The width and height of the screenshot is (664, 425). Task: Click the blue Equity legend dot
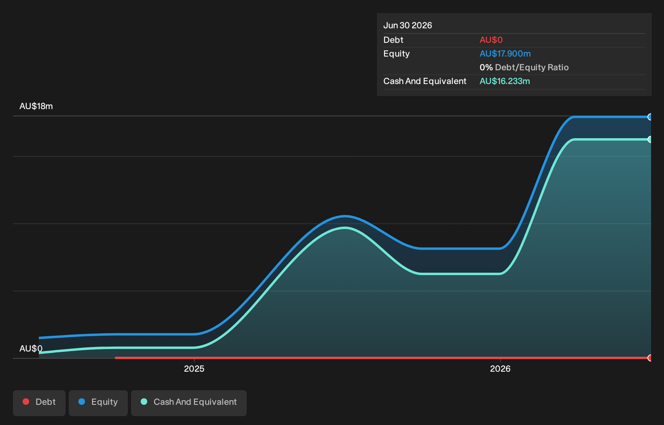coord(82,402)
